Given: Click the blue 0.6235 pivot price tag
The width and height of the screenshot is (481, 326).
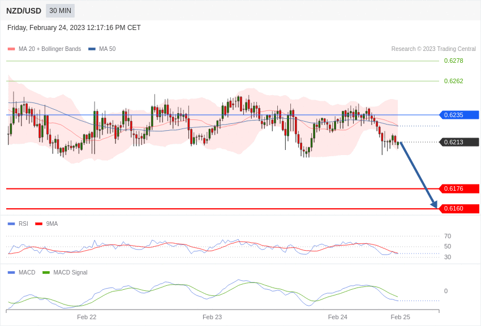Looking at the screenshot, I should coord(459,115).
